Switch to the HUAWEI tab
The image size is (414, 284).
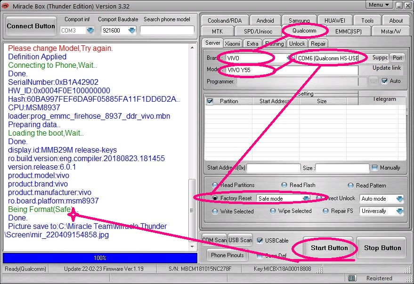(334, 20)
